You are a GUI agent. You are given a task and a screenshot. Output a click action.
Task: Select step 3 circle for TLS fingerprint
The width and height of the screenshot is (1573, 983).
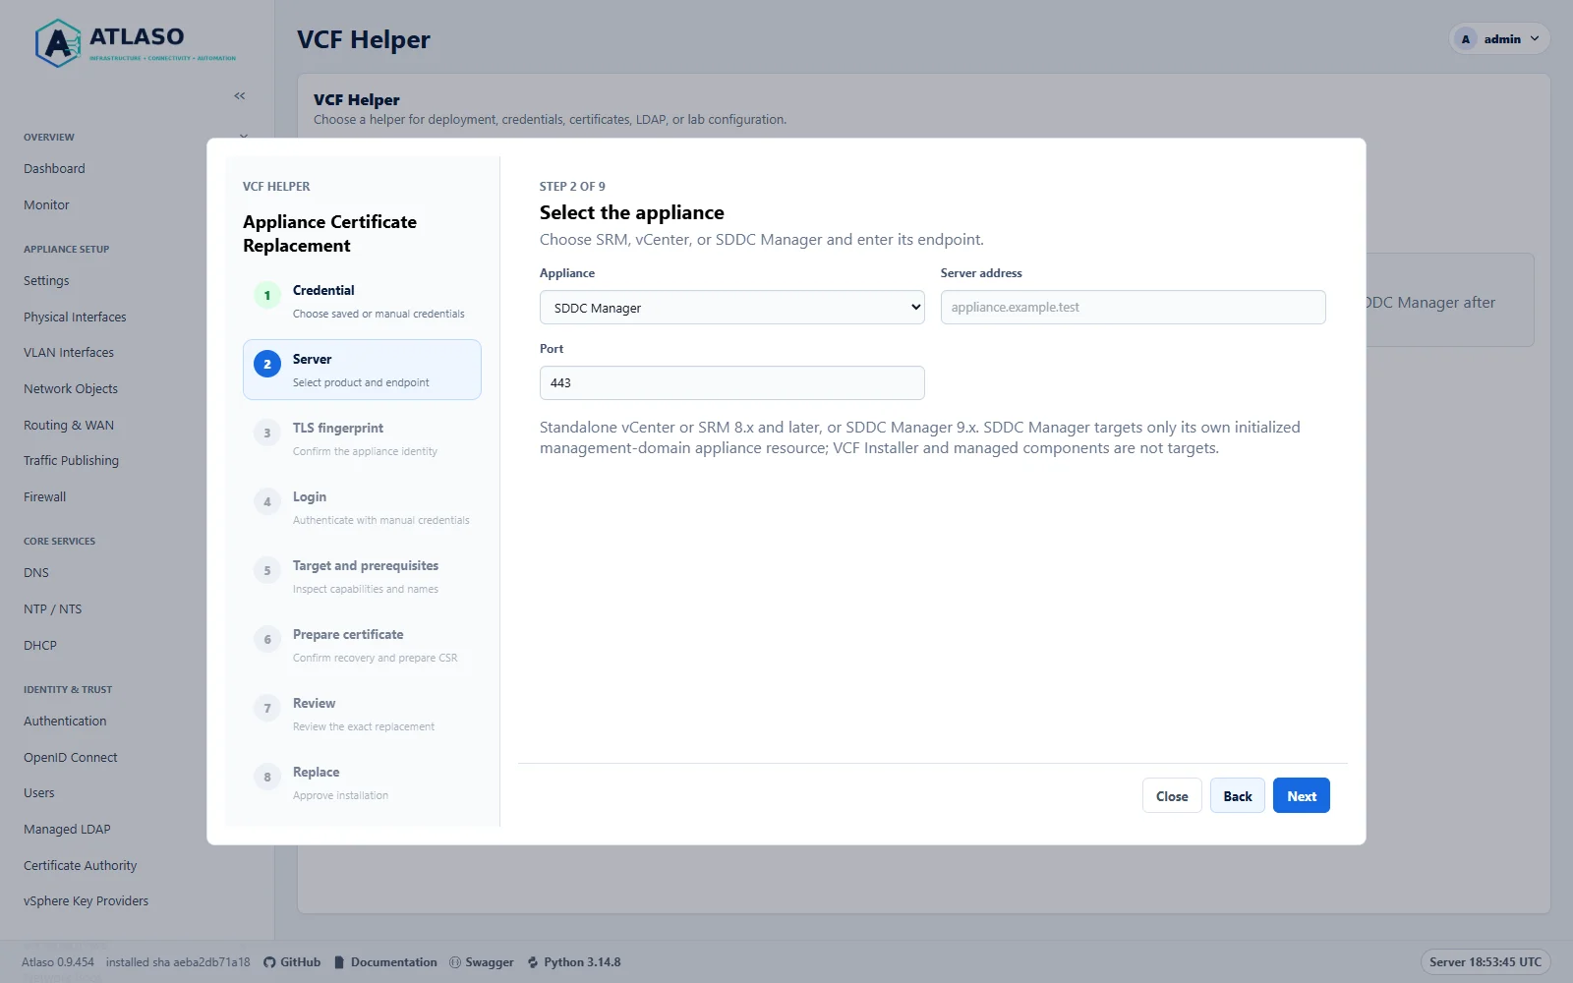click(267, 433)
